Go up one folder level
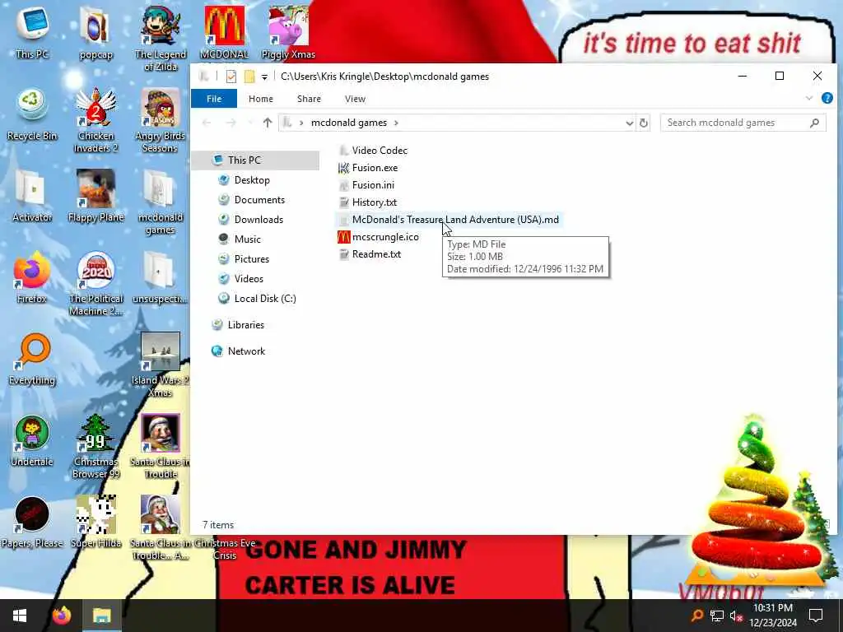 [268, 123]
